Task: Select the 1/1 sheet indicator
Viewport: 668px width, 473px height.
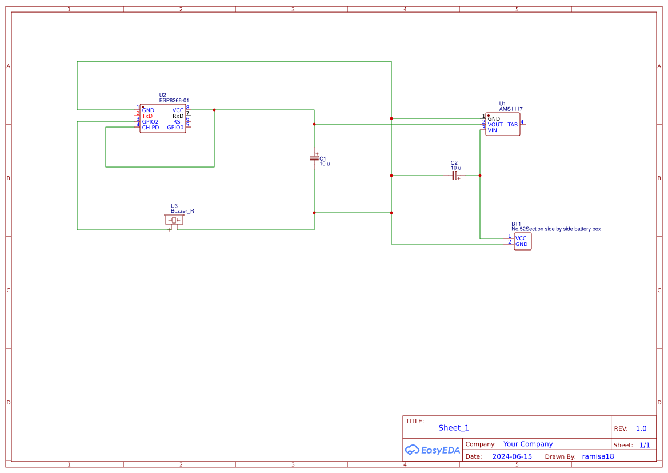Action: tap(646, 444)
